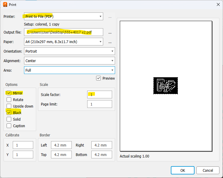Viewport: 223px width, 178px height.
Task: Toggle the Preview checkbox
Action: pyautogui.click(x=98, y=78)
